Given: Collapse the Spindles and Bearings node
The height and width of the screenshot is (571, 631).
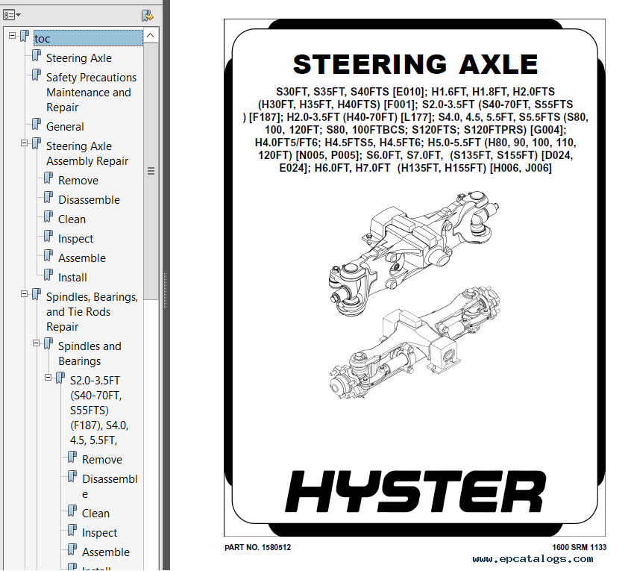Looking at the screenshot, I should [37, 343].
